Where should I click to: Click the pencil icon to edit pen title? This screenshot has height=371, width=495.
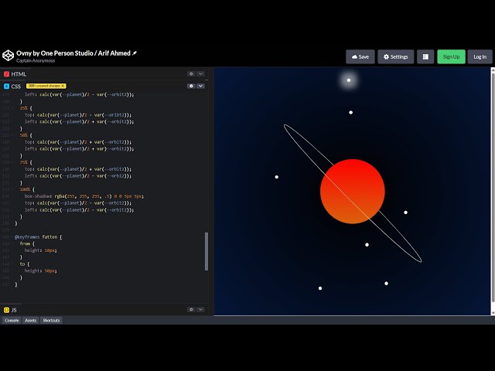pyautogui.click(x=135, y=53)
